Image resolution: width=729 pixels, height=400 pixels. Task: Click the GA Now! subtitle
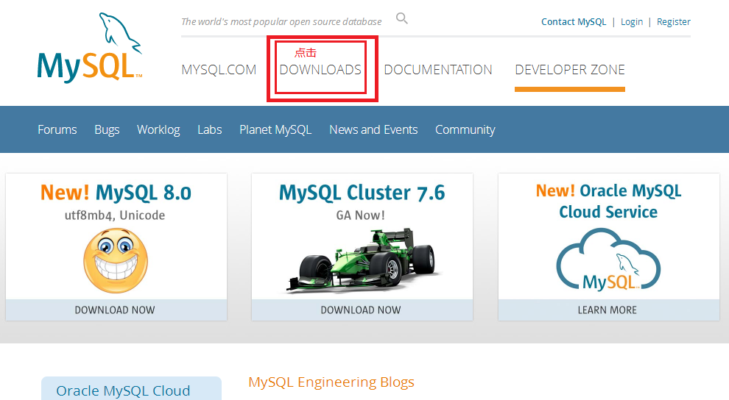[360, 215]
